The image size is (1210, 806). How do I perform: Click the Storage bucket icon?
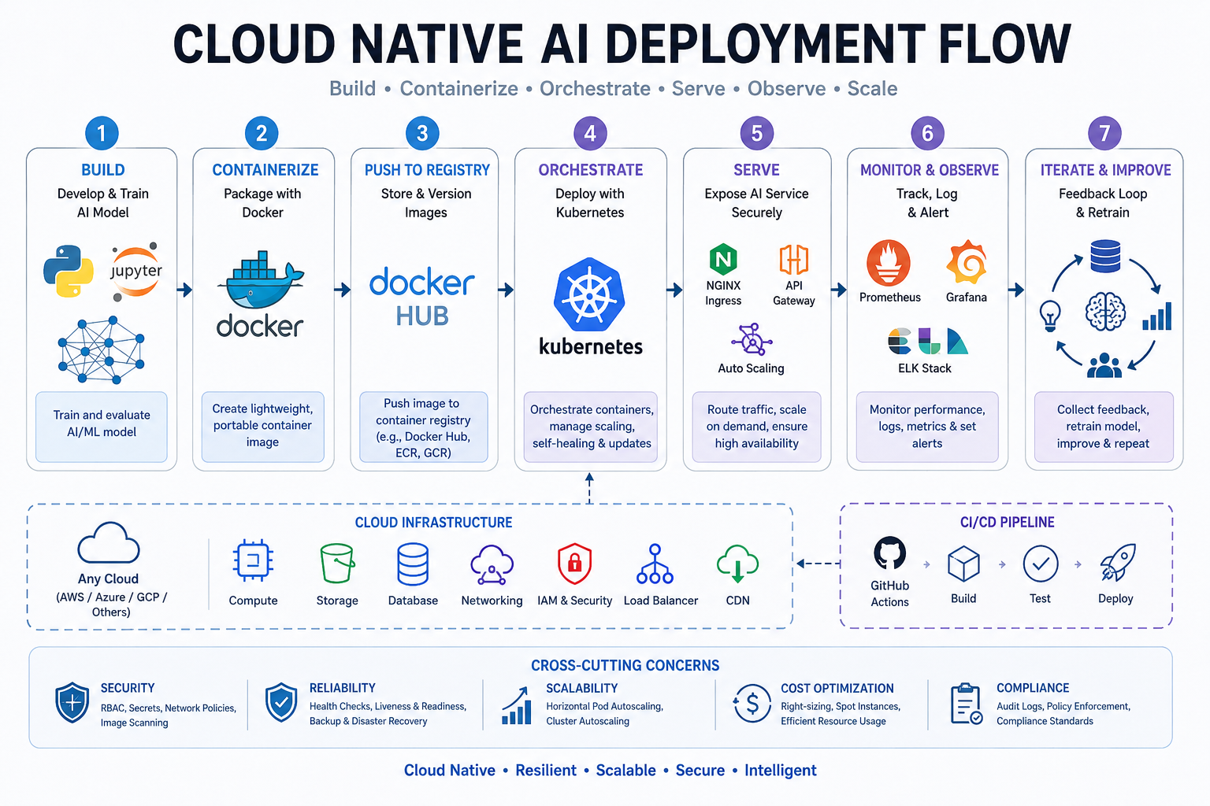click(x=337, y=564)
